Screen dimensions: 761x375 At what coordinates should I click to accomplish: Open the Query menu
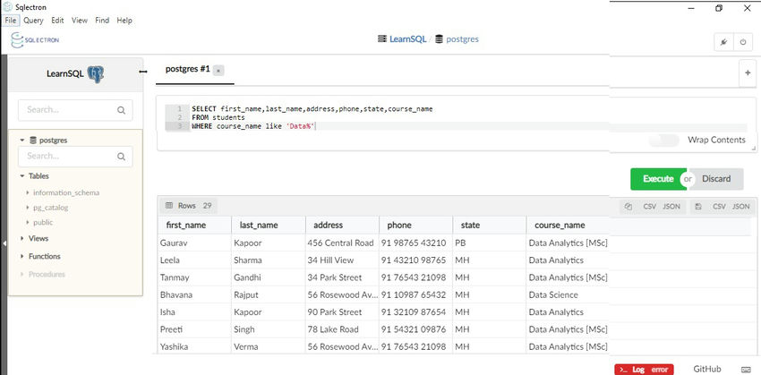(34, 20)
